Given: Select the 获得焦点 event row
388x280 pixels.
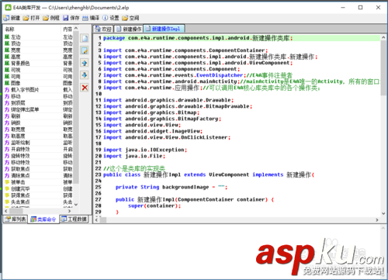Looking at the screenshot, I should tap(38, 195).
